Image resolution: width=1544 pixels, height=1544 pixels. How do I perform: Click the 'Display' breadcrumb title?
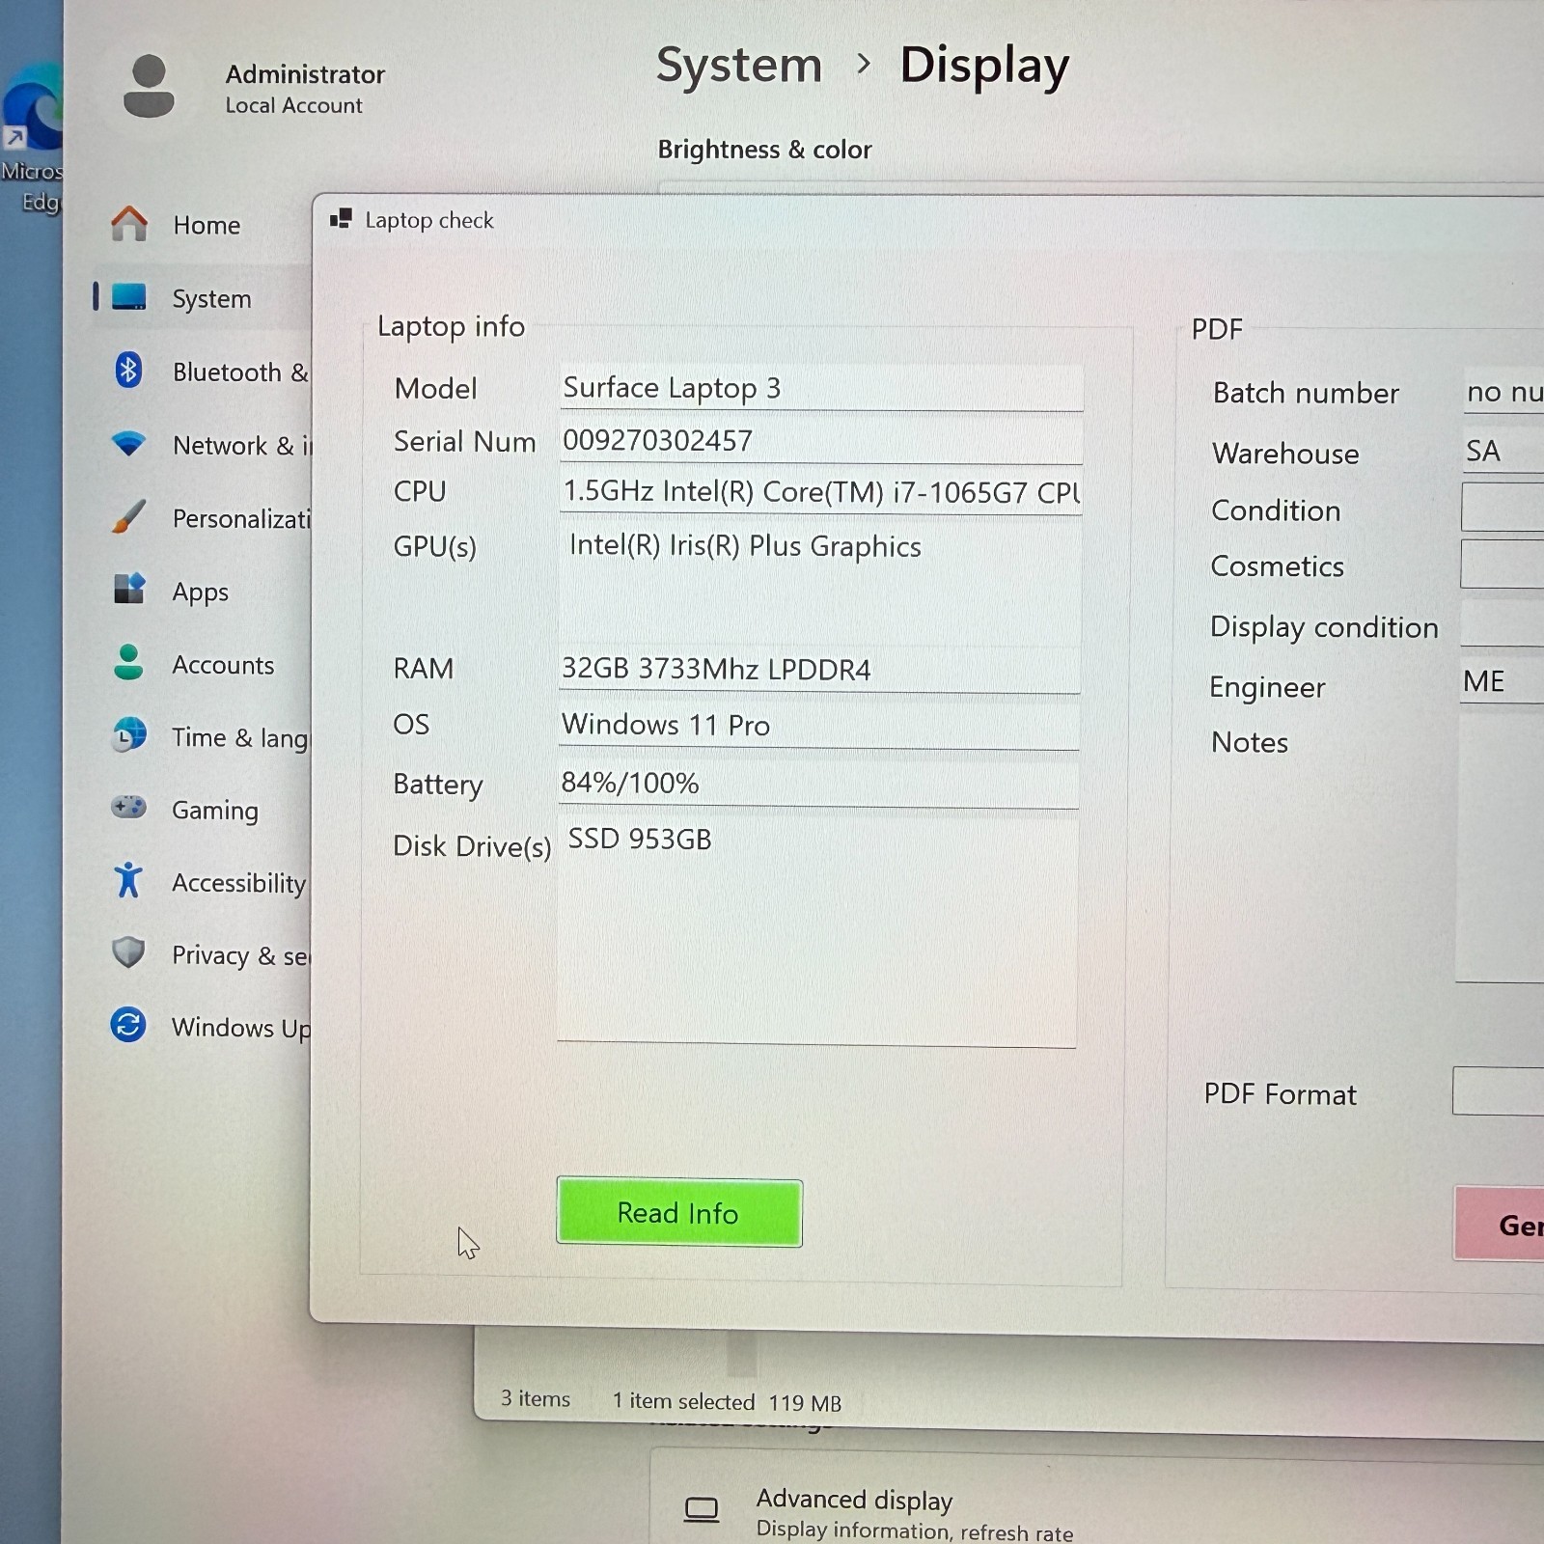coord(984,66)
